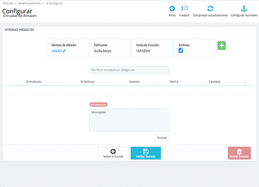Click ID Atributo column header
This screenshot has width=259, height=187.
coord(87,82)
